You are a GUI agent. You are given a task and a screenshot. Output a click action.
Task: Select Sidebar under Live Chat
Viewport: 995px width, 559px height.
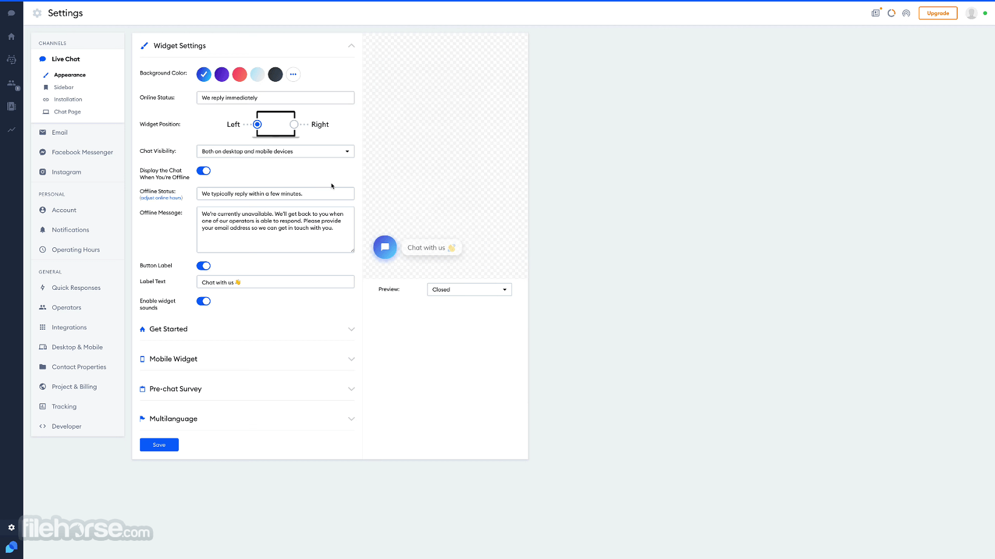(x=64, y=87)
